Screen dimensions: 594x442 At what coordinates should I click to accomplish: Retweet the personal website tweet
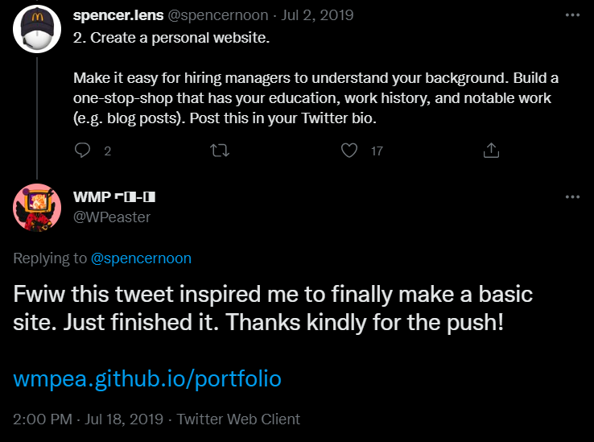click(x=218, y=151)
